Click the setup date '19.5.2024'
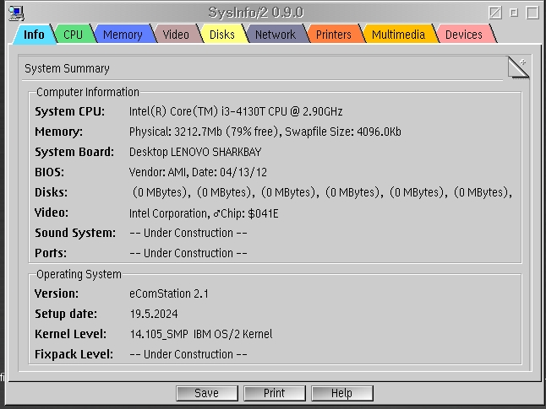Image resolution: width=546 pixels, height=409 pixels. (154, 314)
